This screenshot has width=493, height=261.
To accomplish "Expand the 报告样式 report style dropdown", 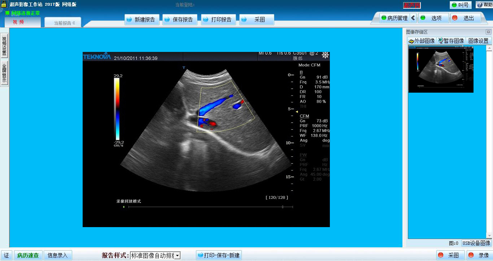I will tap(177, 256).
